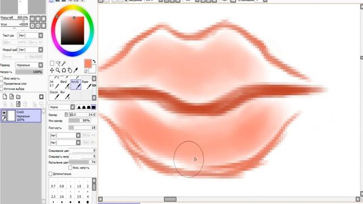
Task: Toggle transparent color icon below the swatch
Action: (x=86, y=71)
